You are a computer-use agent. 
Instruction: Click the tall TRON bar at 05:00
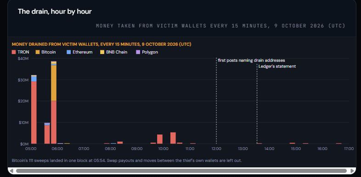pos(34,113)
